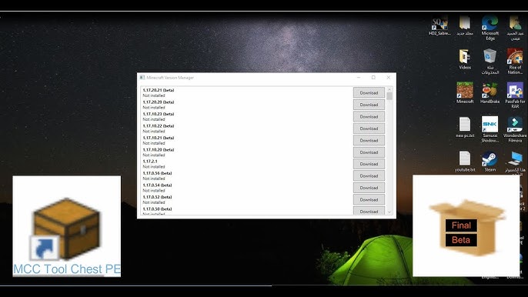Open the Microsoft Edge desktop shortcut
Screen dimensions: 528x297
tap(490, 28)
